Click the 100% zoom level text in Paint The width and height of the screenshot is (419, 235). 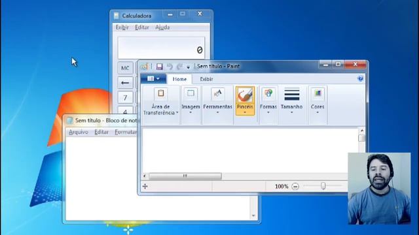coord(282,186)
